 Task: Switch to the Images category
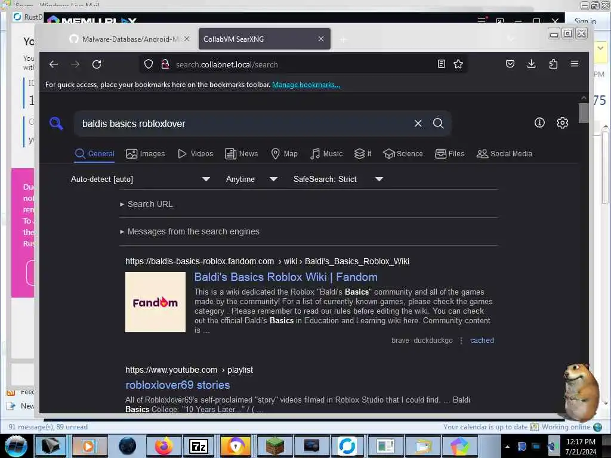click(146, 154)
